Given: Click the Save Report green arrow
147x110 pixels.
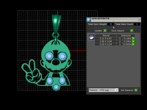Looking at the screenshot, I should pyautogui.click(x=132, y=31).
